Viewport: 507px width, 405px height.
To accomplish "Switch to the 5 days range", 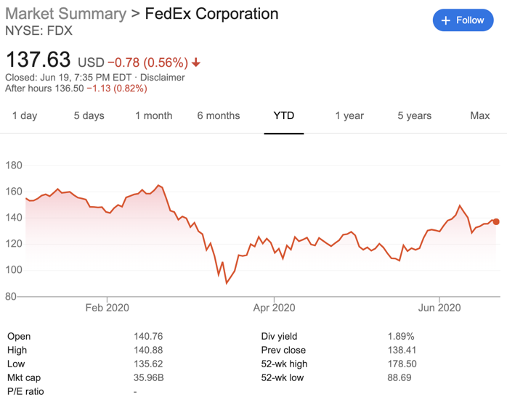I will tap(89, 115).
